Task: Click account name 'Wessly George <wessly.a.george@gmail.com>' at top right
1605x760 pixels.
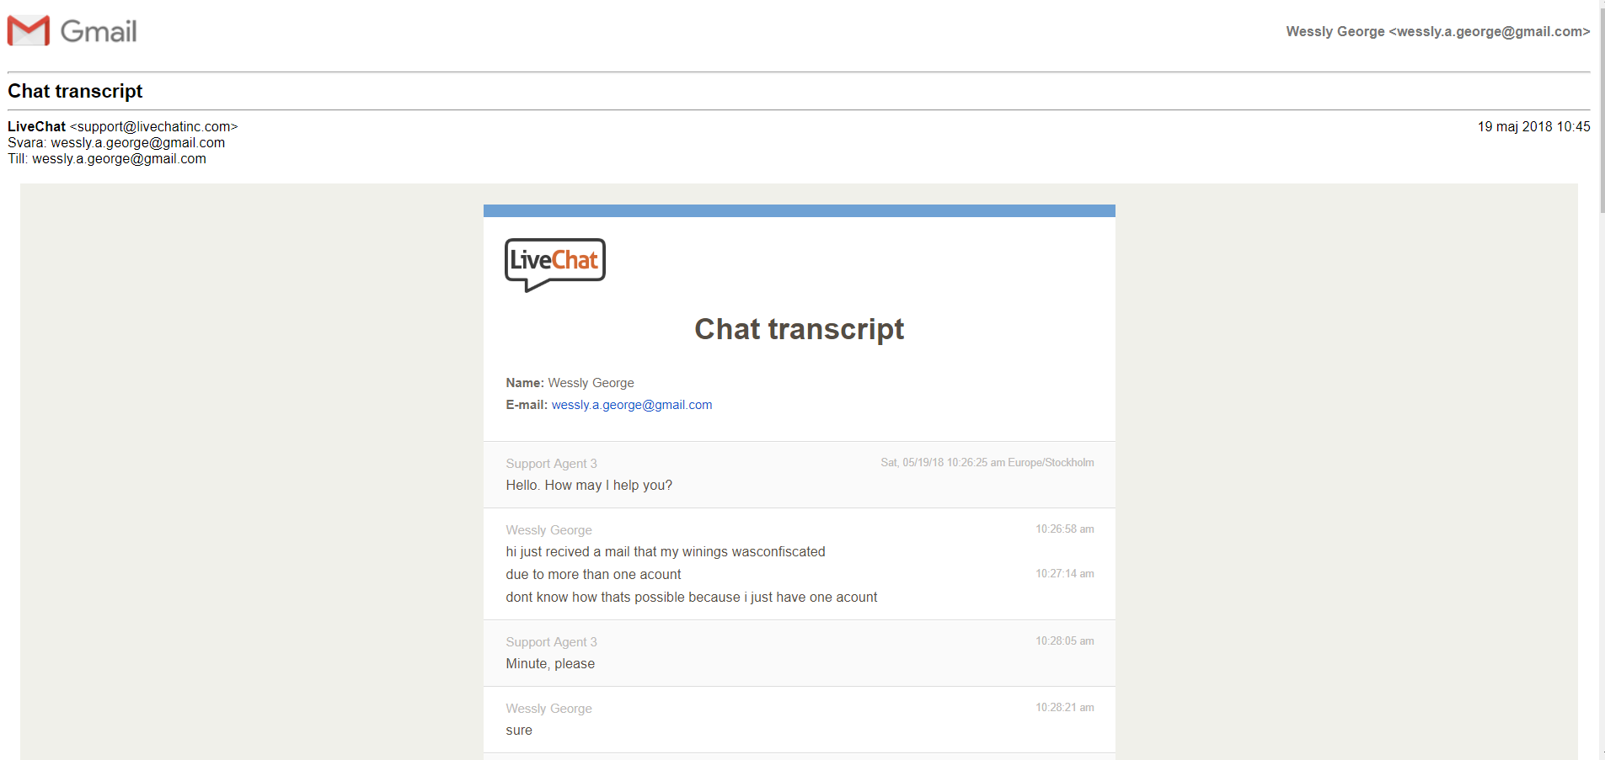Action: pyautogui.click(x=1437, y=31)
